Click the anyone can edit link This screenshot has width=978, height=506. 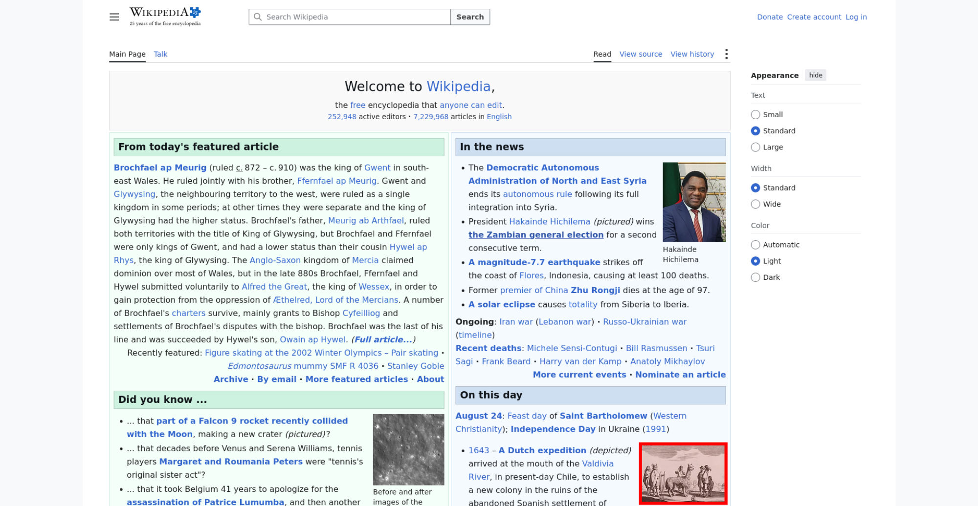(x=471, y=105)
